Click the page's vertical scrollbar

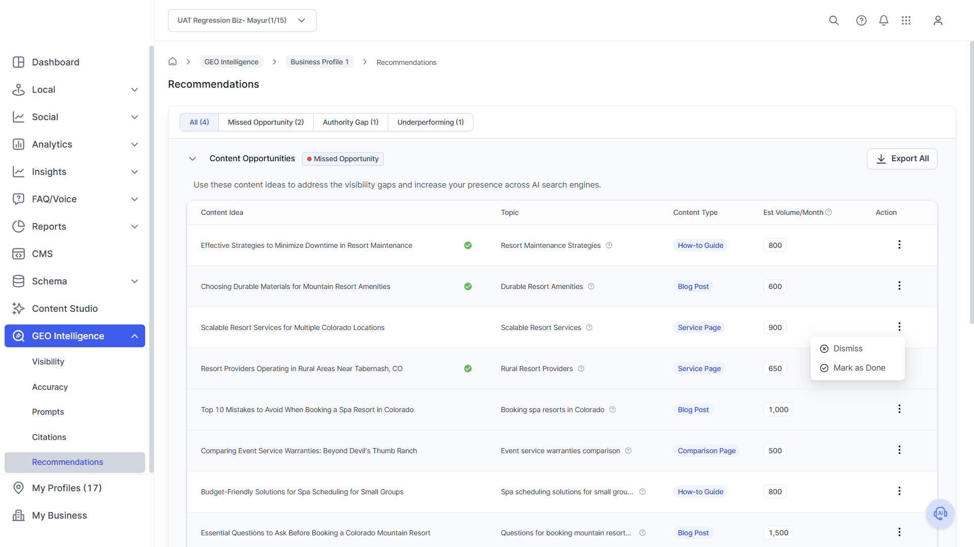click(x=971, y=183)
